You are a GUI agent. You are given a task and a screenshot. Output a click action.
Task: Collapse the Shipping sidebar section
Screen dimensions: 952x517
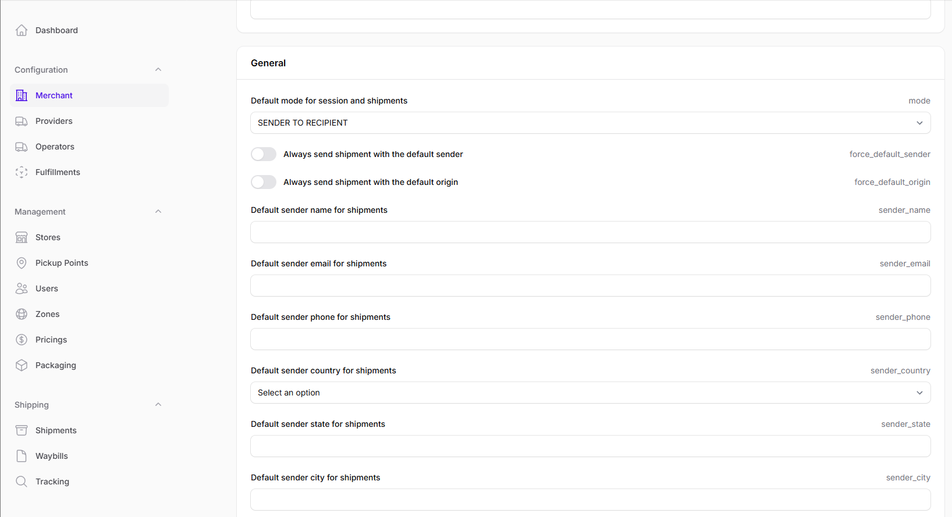pyautogui.click(x=158, y=405)
